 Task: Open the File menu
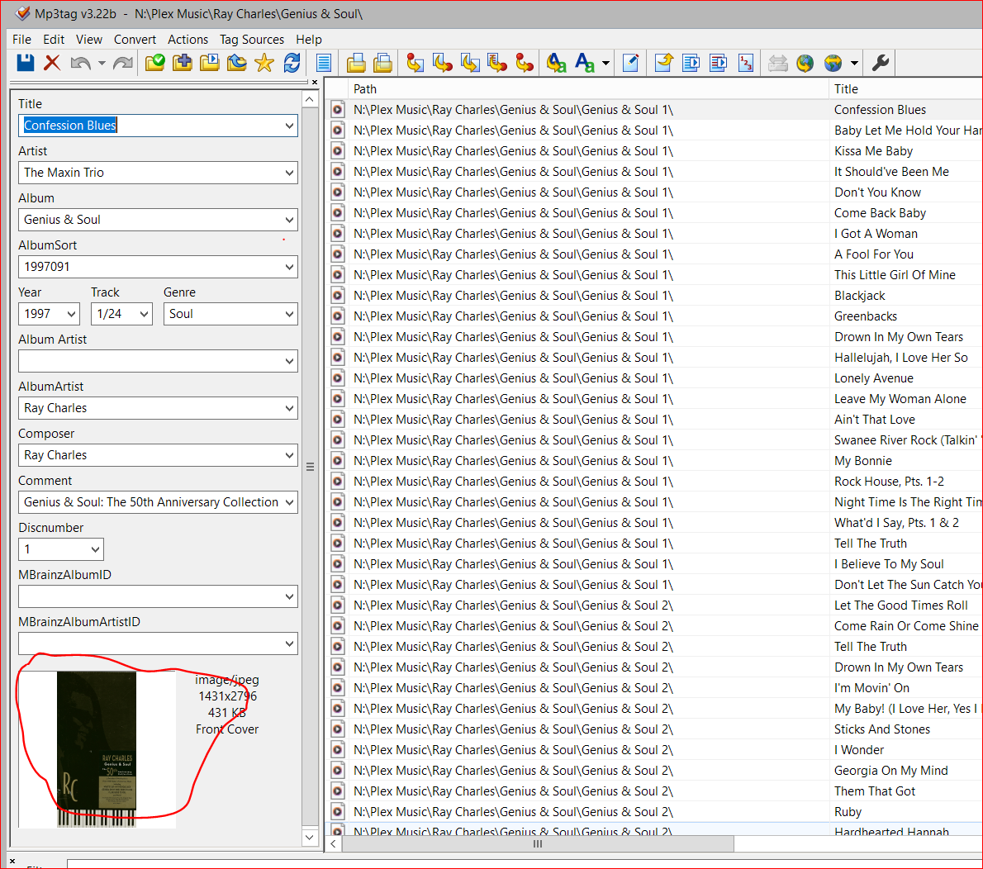coord(21,40)
